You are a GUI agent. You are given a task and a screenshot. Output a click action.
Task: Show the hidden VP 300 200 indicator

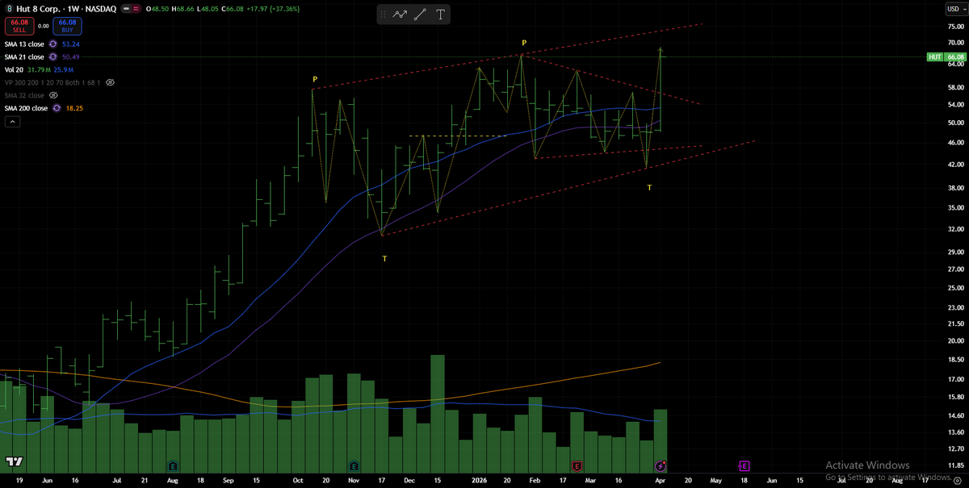110,82
